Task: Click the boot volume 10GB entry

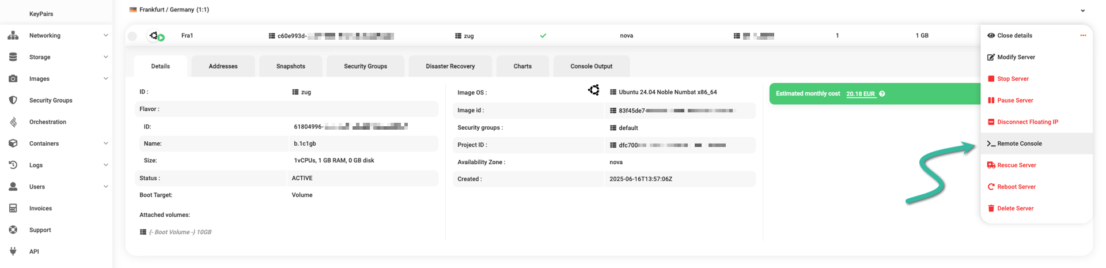Action: [x=180, y=232]
